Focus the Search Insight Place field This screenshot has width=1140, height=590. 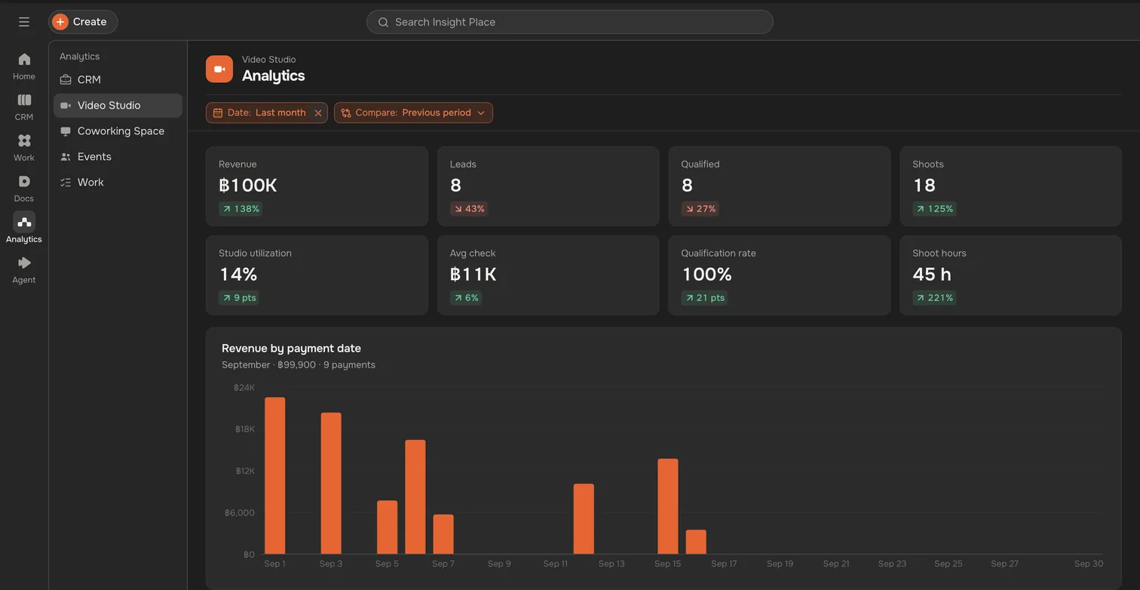click(x=569, y=22)
